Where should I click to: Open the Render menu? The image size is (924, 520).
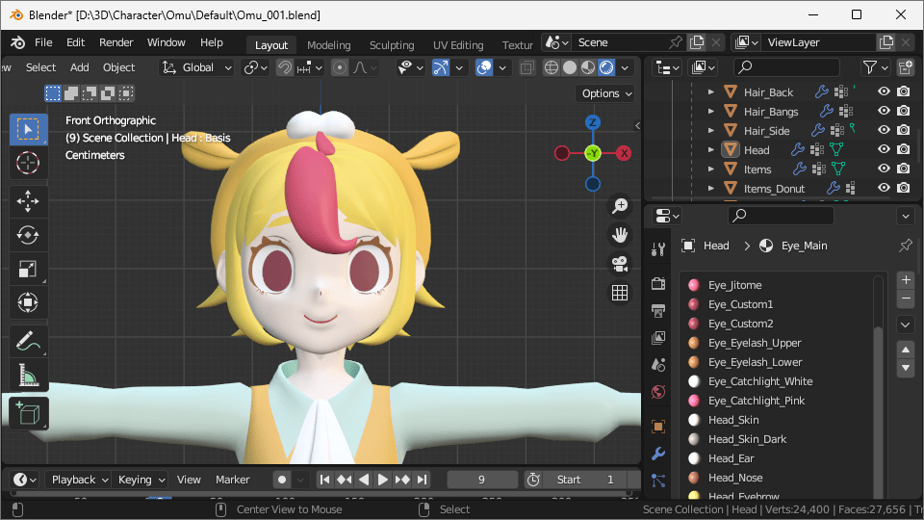pos(116,42)
